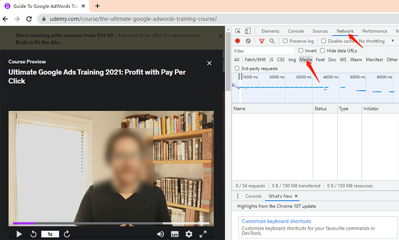Click the network timeline overview
Screen dimensions: 399x240
[315, 88]
